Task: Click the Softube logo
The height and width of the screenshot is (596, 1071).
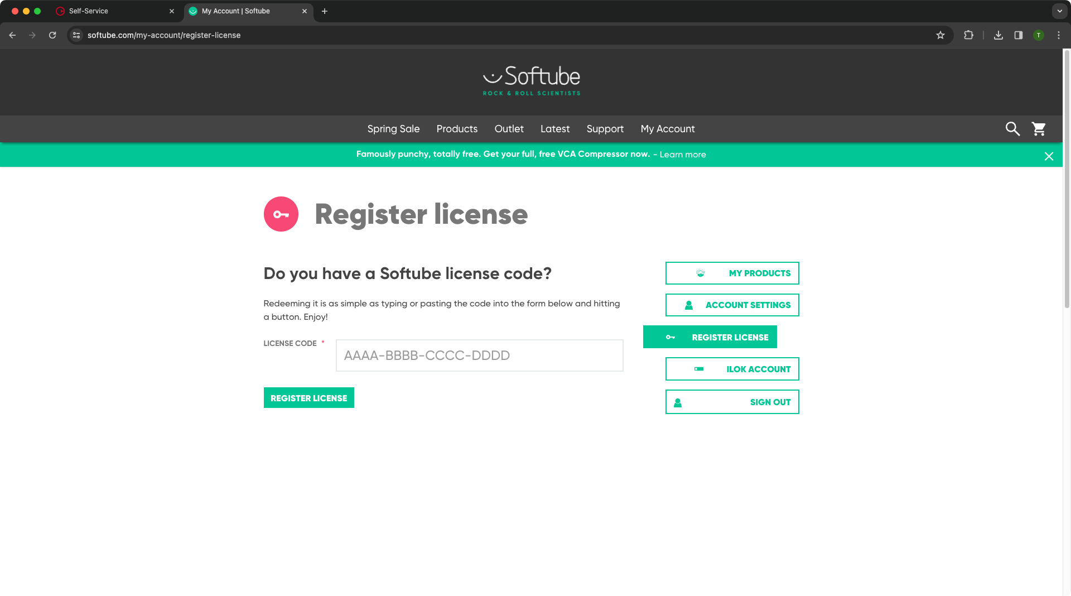Action: coord(531,81)
